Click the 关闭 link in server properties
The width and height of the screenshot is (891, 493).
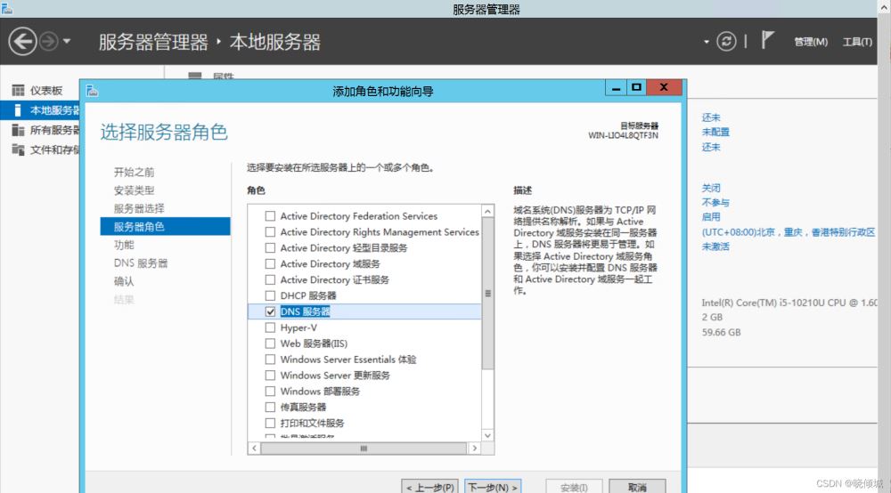[x=711, y=188]
